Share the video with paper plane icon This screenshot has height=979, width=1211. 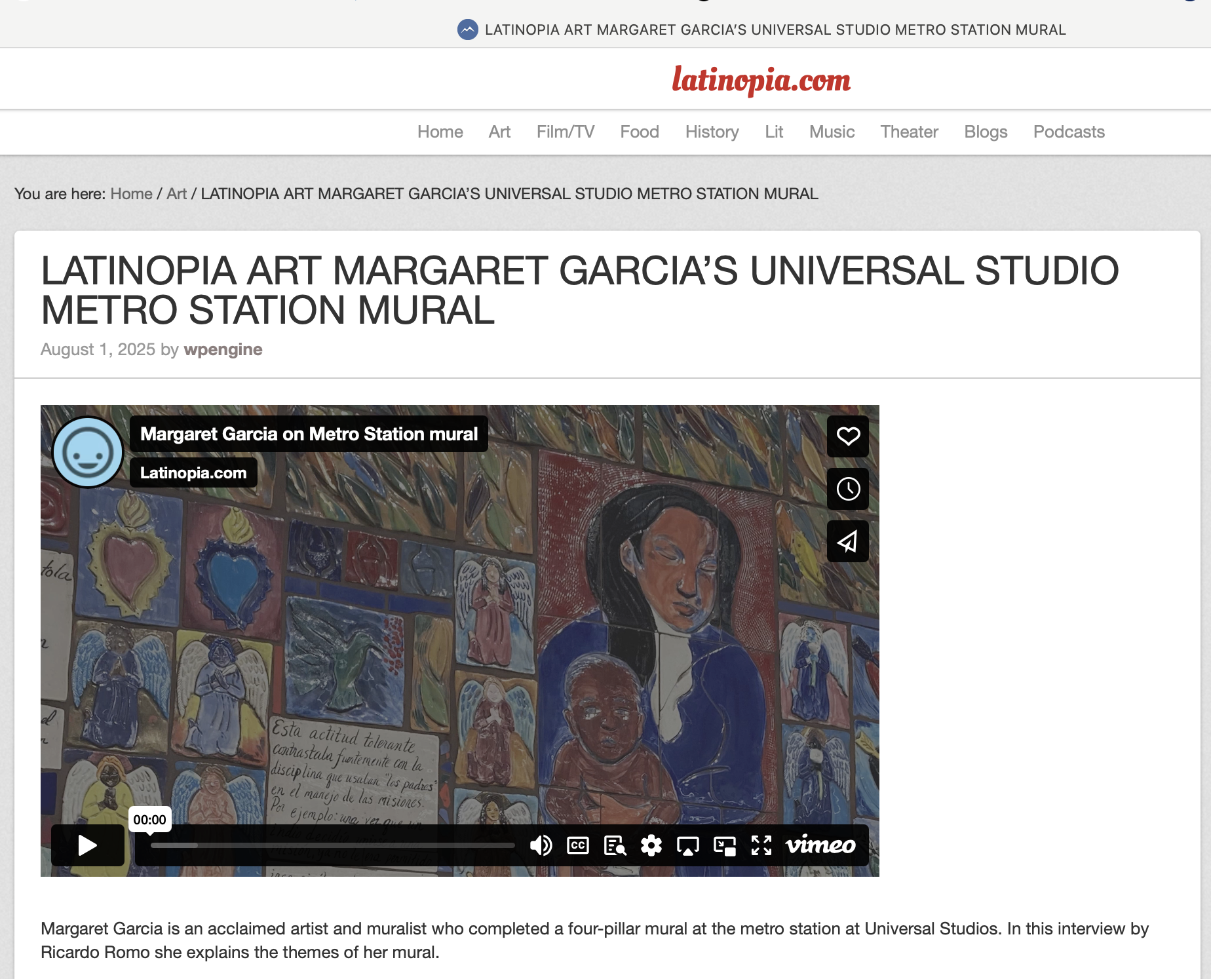(848, 541)
